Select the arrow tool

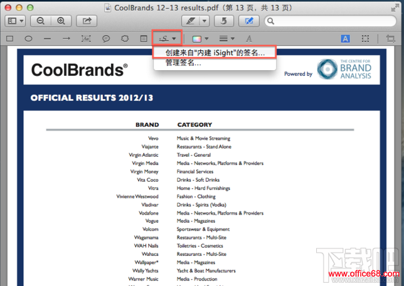(66, 39)
